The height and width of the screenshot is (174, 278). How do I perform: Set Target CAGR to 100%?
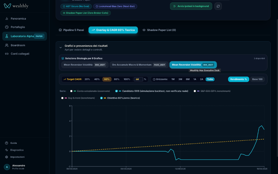pos(127,79)
